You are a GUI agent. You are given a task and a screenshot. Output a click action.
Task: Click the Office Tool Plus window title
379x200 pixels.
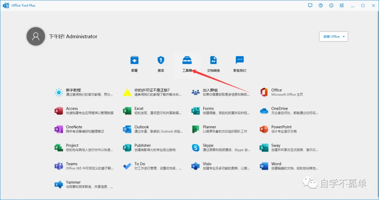point(24,5)
